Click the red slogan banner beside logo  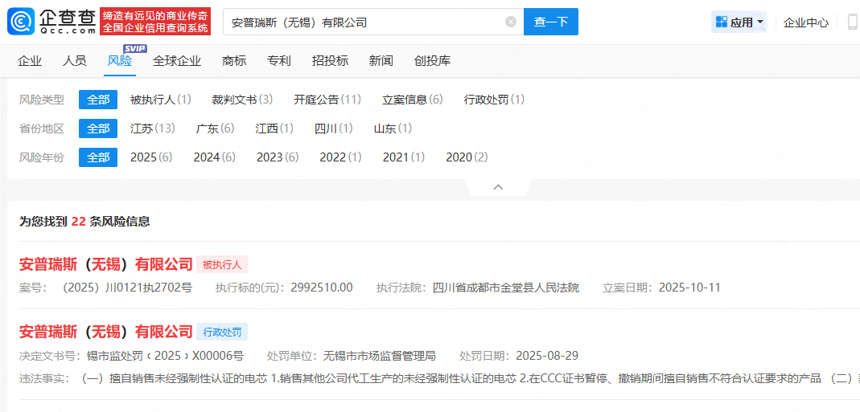coord(155,22)
